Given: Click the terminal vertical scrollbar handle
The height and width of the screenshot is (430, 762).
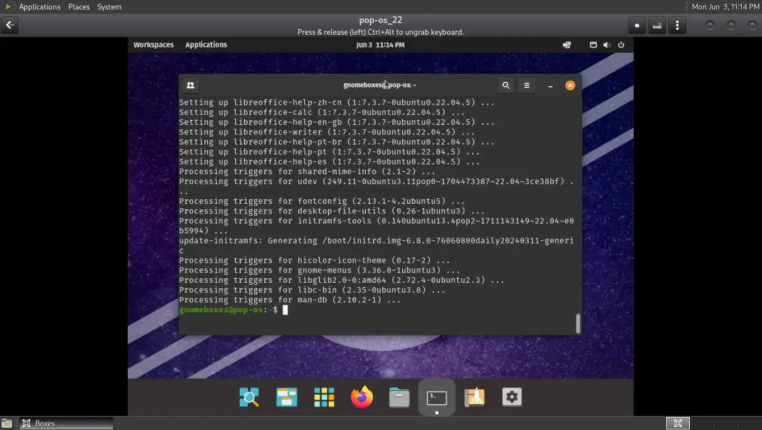Looking at the screenshot, I should click(578, 324).
